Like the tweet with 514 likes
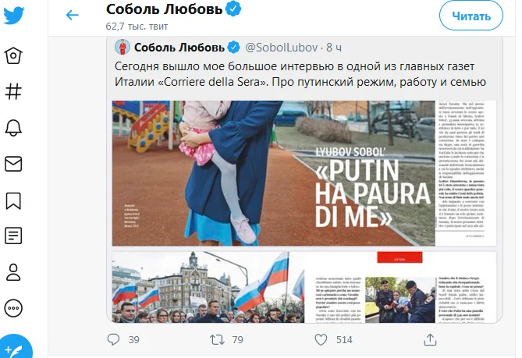 point(321,340)
